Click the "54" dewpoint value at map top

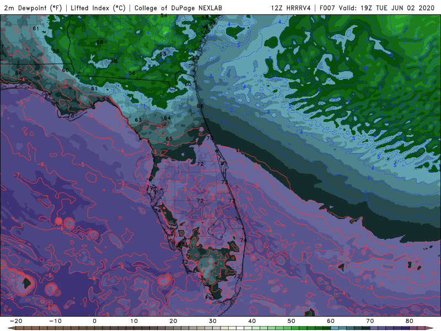tap(164, 16)
